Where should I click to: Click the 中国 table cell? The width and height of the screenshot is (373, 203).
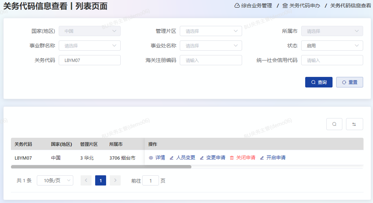point(56,158)
